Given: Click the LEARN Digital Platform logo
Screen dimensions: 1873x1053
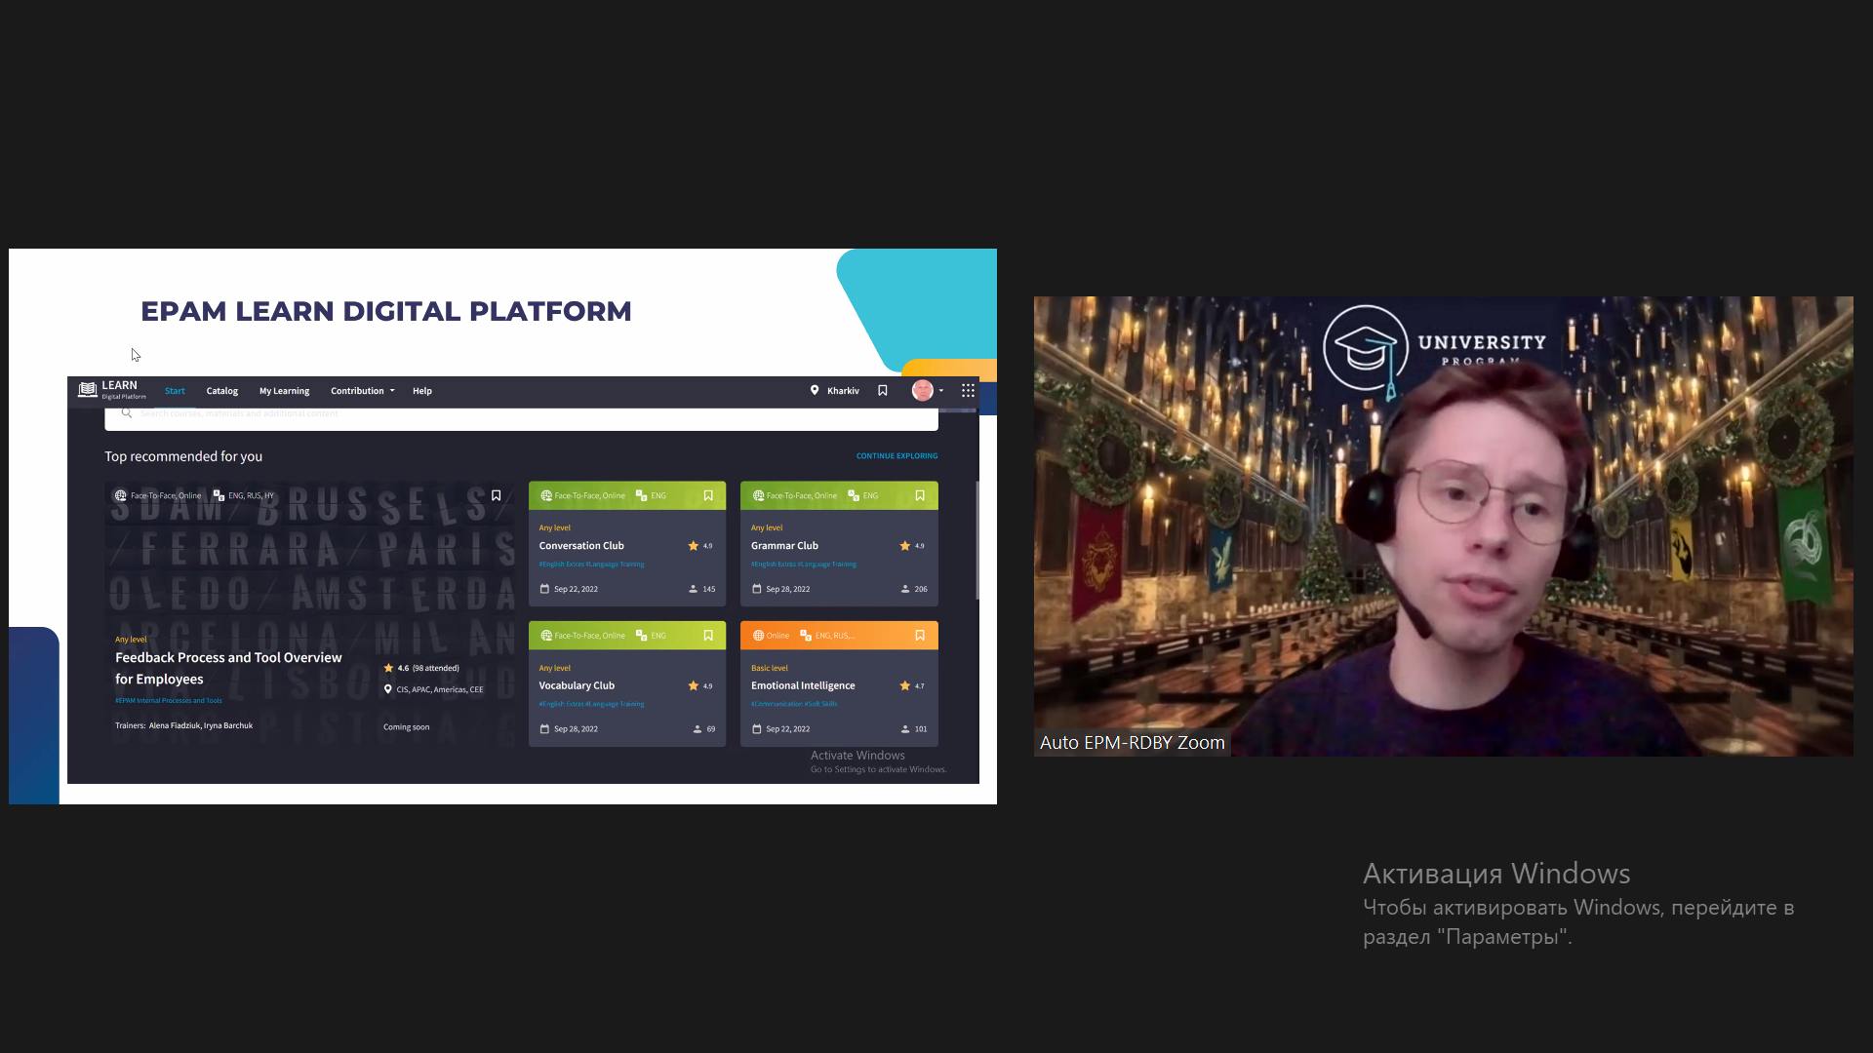Looking at the screenshot, I should [112, 390].
